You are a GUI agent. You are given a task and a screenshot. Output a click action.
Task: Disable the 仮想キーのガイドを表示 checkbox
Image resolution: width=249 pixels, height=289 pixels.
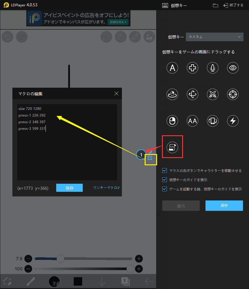coord(165,180)
